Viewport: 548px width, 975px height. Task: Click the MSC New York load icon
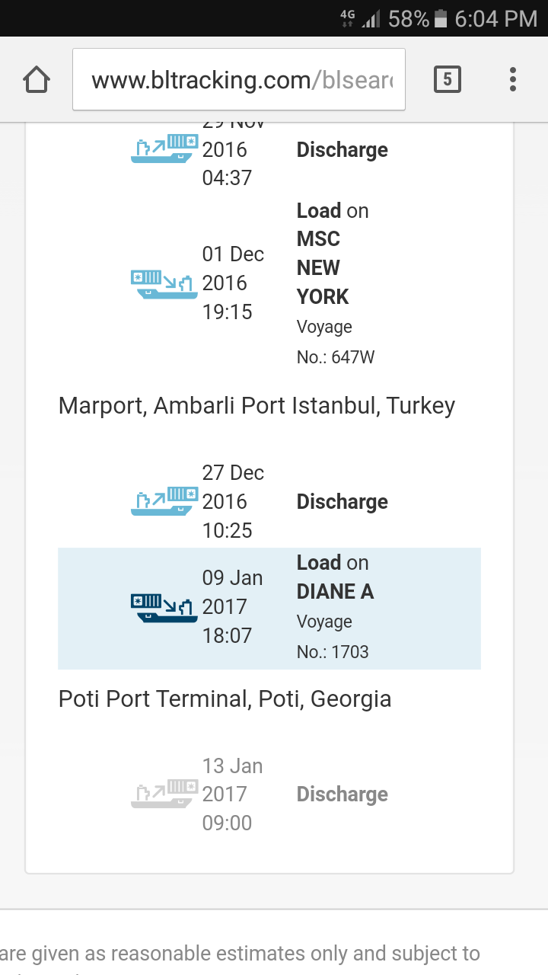coord(164,283)
